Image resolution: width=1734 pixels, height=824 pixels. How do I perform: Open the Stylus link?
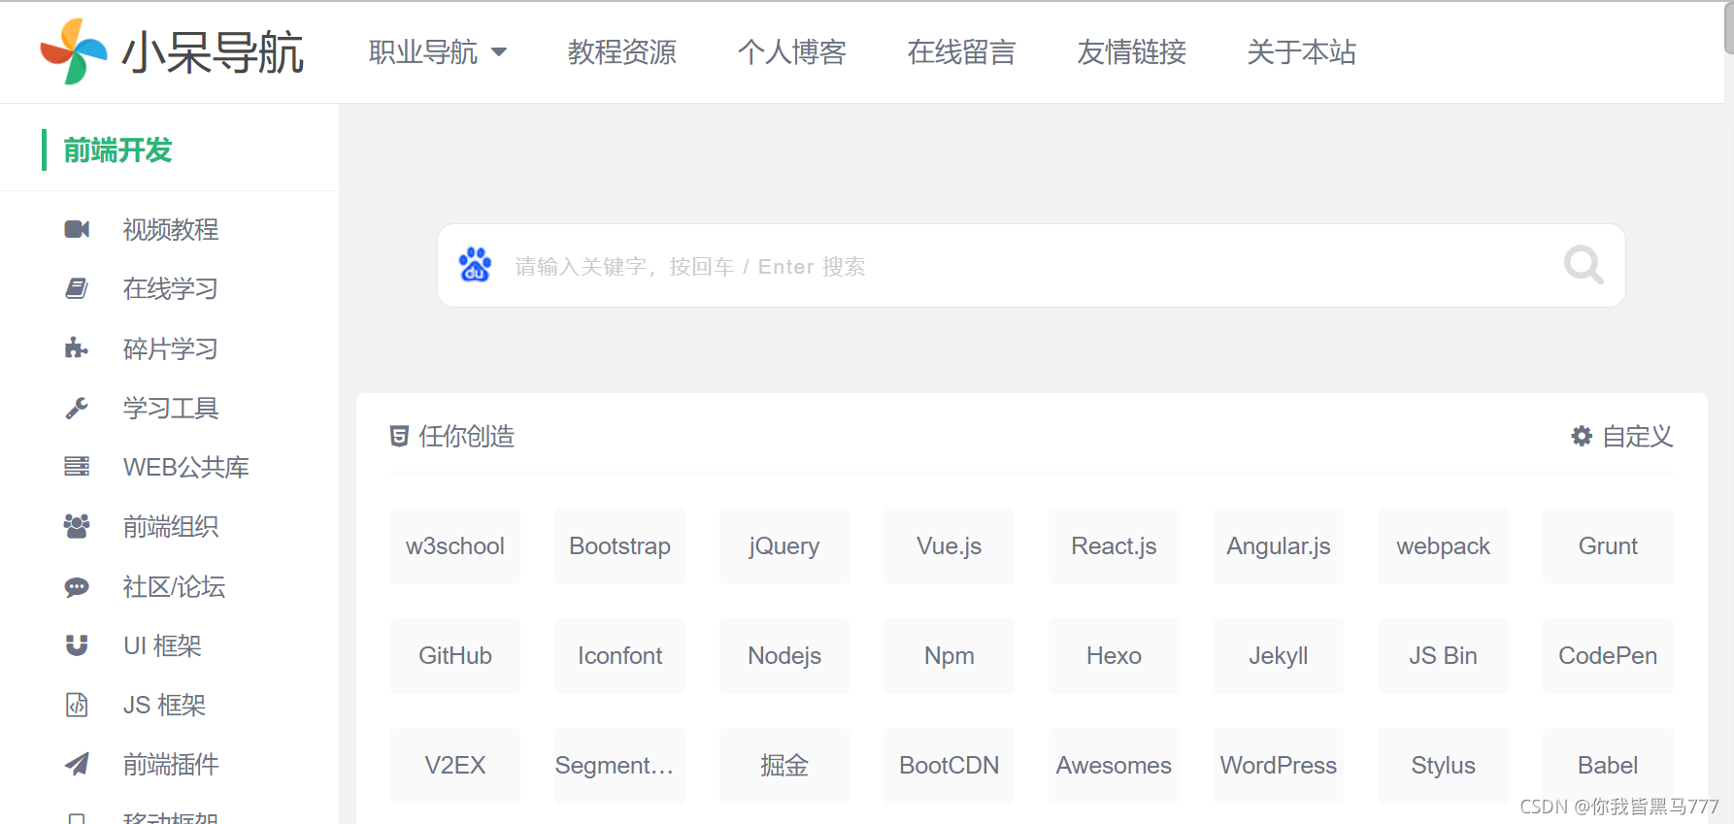coord(1443,765)
